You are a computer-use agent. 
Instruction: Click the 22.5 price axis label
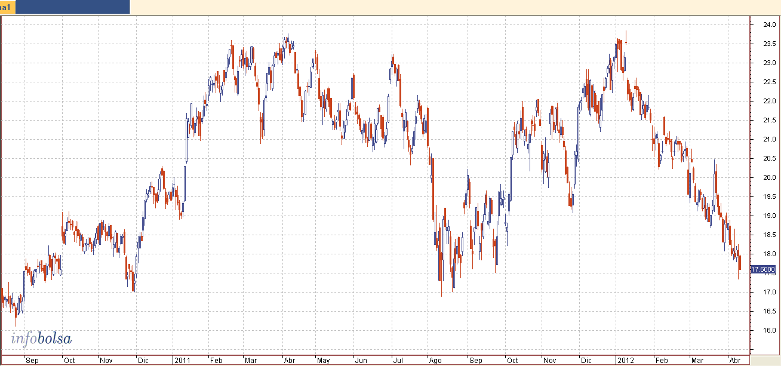coord(769,82)
